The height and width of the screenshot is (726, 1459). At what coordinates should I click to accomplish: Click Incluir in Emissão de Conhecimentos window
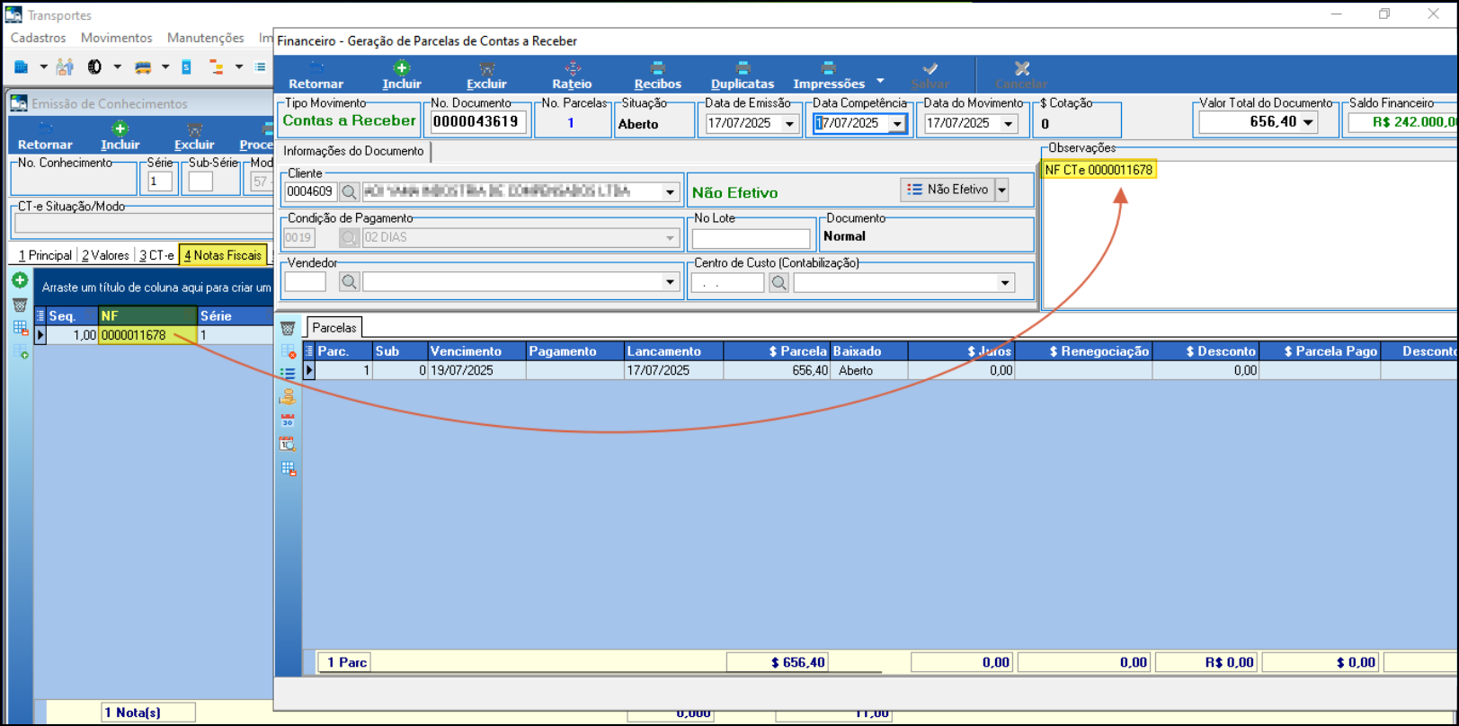(120, 137)
